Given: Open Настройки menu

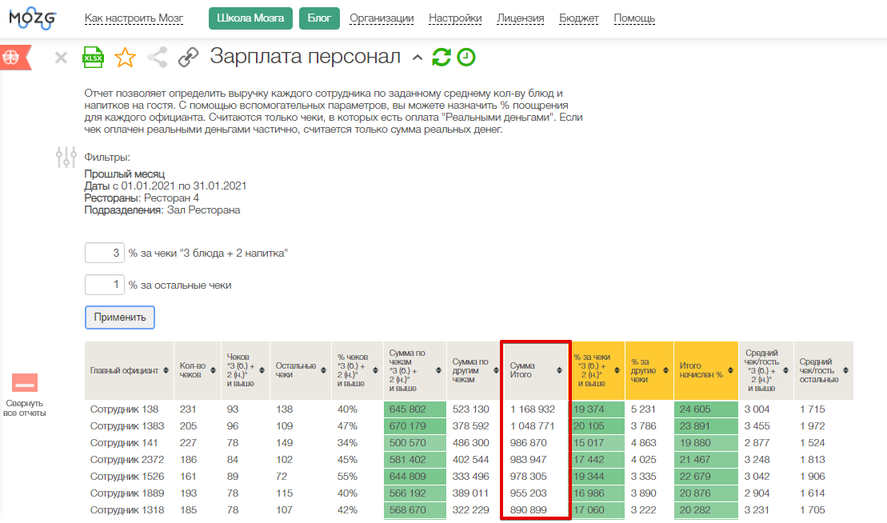Looking at the screenshot, I should tap(455, 18).
